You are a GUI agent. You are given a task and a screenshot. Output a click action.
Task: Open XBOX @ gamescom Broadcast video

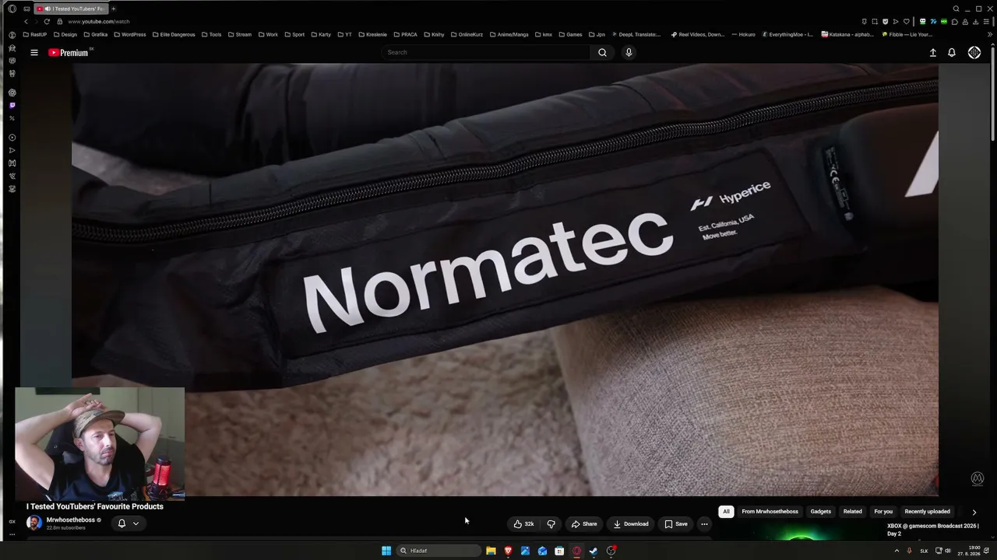(933, 530)
